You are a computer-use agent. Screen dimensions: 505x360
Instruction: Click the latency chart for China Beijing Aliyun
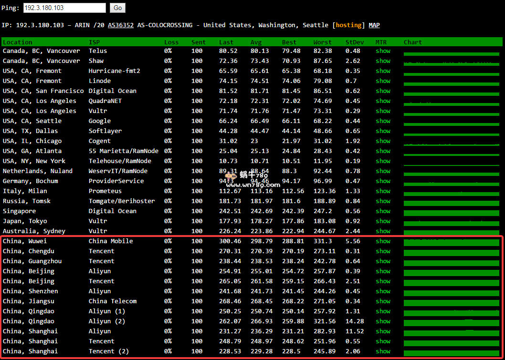(x=451, y=271)
